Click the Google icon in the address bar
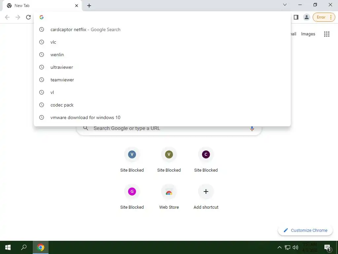The width and height of the screenshot is (338, 254). (x=42, y=17)
